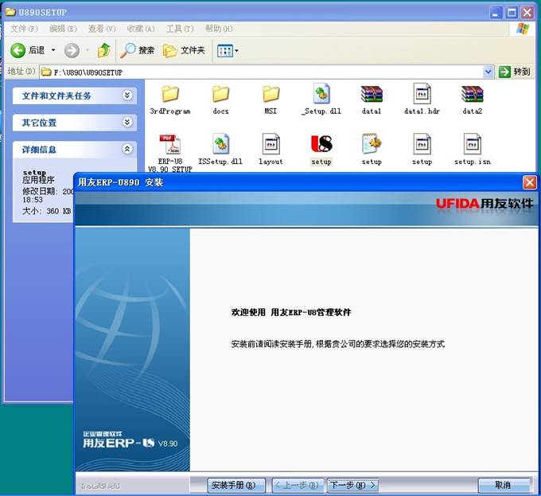The width and height of the screenshot is (541, 496).
Task: Open the Edit (编辑) menu
Action: 63,29
